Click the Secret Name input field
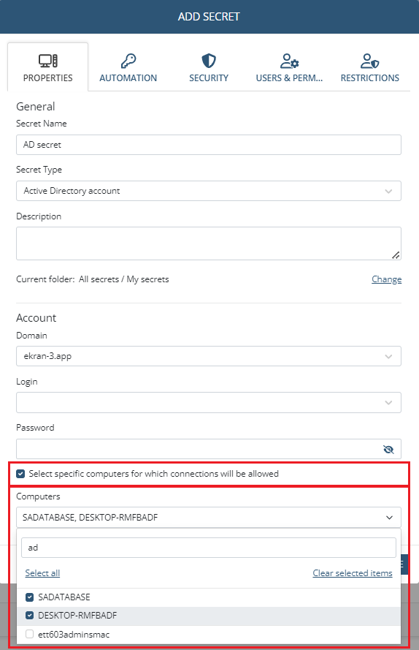 209,145
